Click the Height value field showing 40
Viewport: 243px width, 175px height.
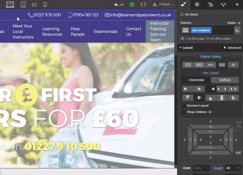click(x=233, y=168)
